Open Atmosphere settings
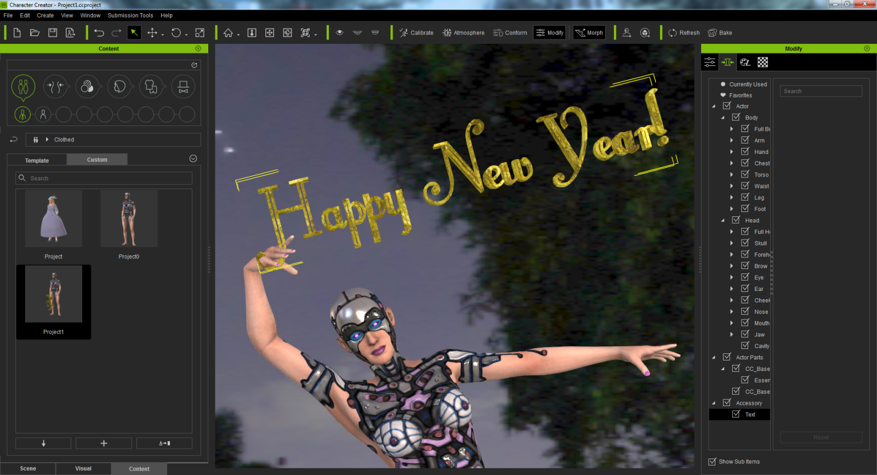Image resolution: width=877 pixels, height=475 pixels. pos(464,33)
